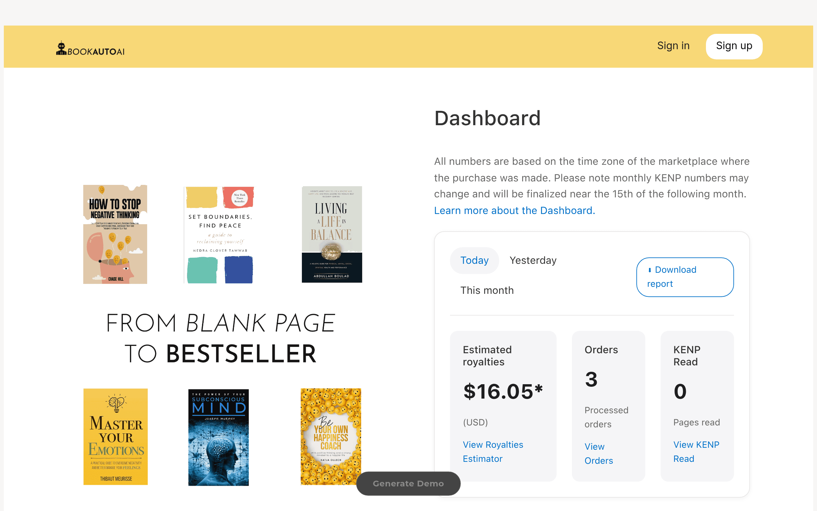This screenshot has width=817, height=511.
Task: Click the Estimated royalties $16.05 card
Action: point(503,406)
